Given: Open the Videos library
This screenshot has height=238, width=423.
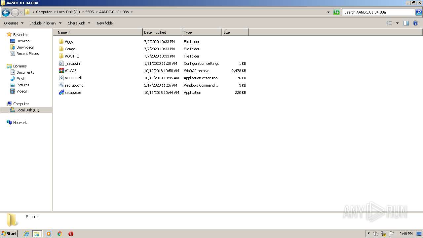Looking at the screenshot, I should pos(22,91).
